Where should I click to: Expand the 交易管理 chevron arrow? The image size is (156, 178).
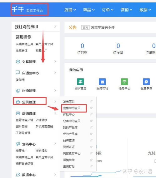[55, 61]
